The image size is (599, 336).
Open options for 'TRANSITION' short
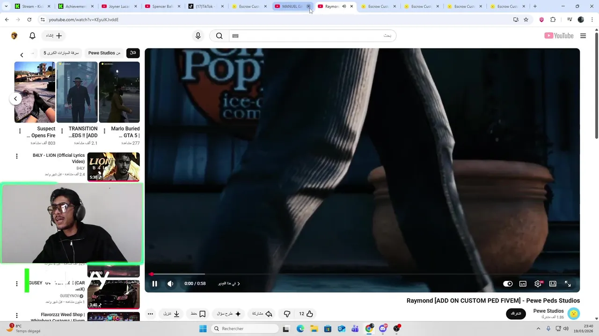[62, 131]
